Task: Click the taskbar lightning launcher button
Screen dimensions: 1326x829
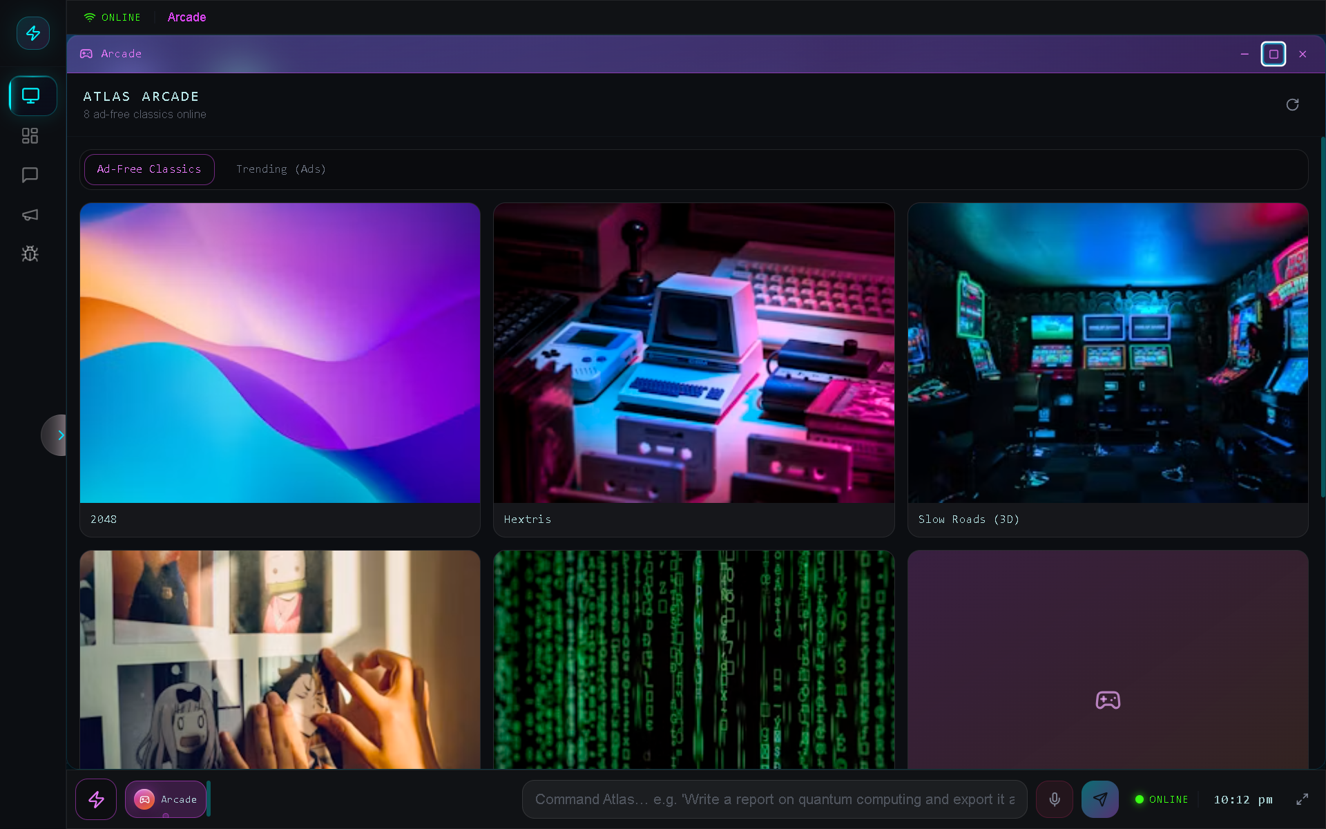Action: [x=96, y=799]
